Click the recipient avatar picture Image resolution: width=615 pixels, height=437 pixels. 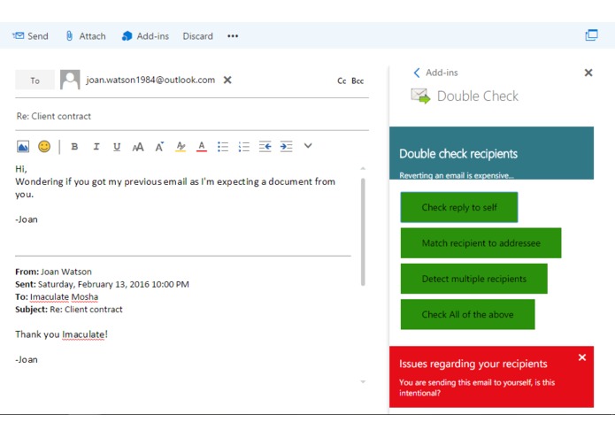[x=70, y=80]
